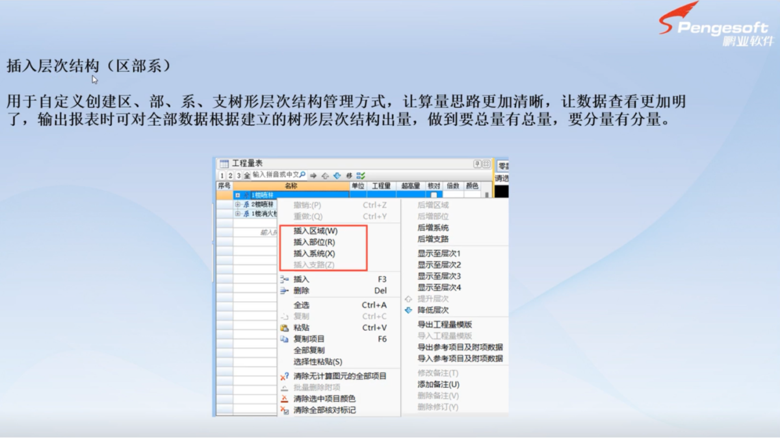Click the blue arrow icon beside 降低层次
780x438 pixels.
coord(408,310)
